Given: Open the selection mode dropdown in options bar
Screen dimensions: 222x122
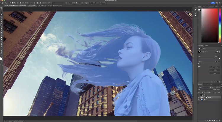Looking at the screenshot, I should pos(56,3).
